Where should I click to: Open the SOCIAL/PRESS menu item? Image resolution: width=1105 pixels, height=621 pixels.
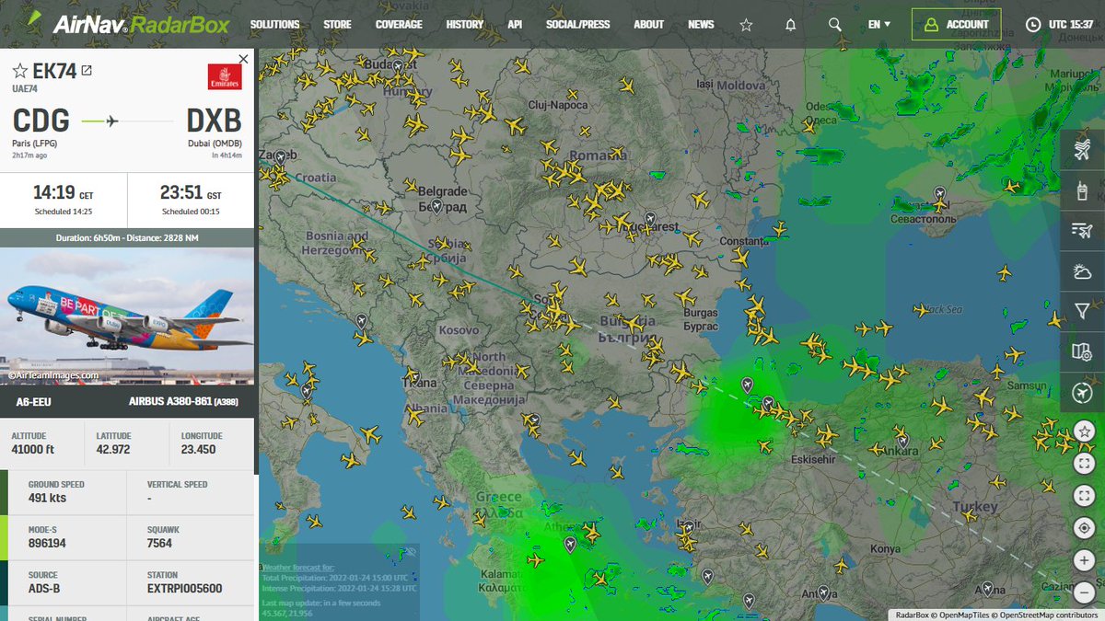click(578, 25)
